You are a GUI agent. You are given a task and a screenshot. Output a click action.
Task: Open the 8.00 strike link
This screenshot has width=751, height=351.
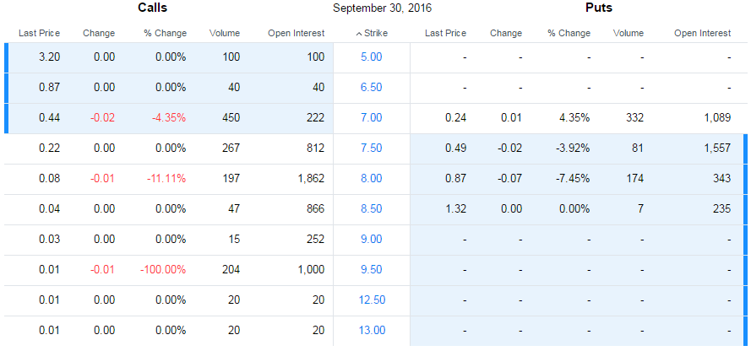[372, 179]
